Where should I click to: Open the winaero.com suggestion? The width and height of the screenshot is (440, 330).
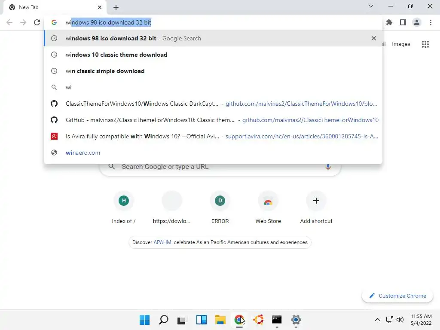(x=213, y=153)
